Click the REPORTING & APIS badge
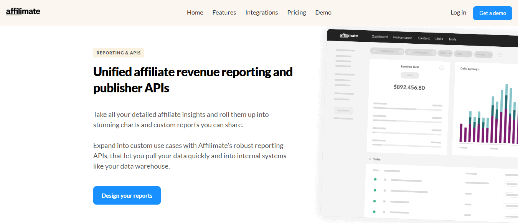Image resolution: width=518 pixels, height=223 pixels. tap(119, 53)
